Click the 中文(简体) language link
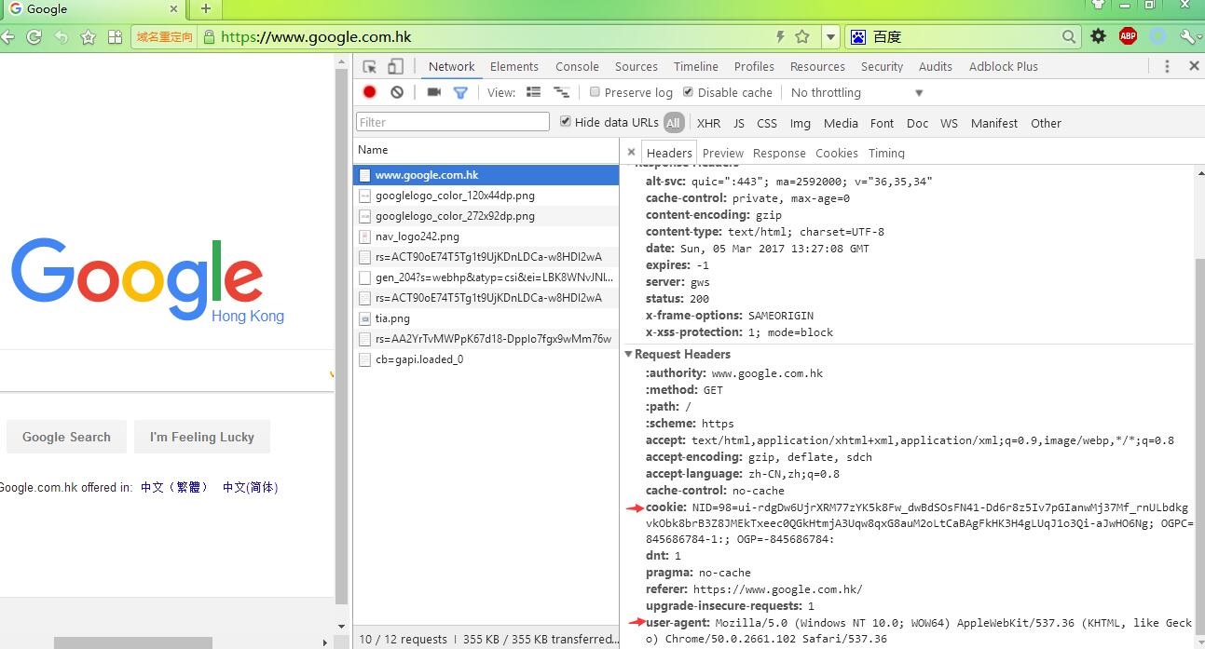The width and height of the screenshot is (1205, 649). coord(250,487)
